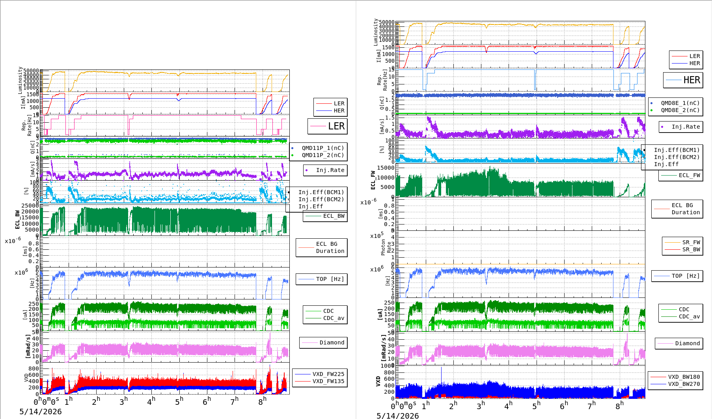
Task: Click Inj.Eff(BCM1) in the left legend
Action: click(321, 192)
